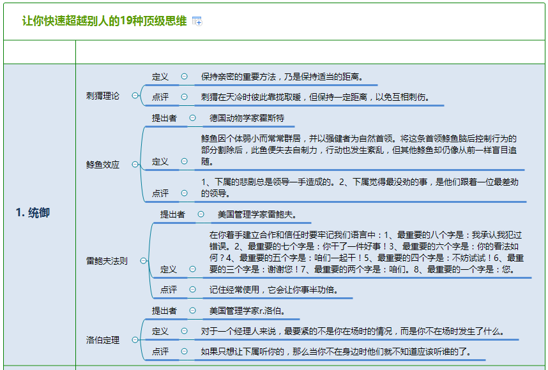Select the 刺猬理论 topic node
548x370 pixels.
pos(103,96)
